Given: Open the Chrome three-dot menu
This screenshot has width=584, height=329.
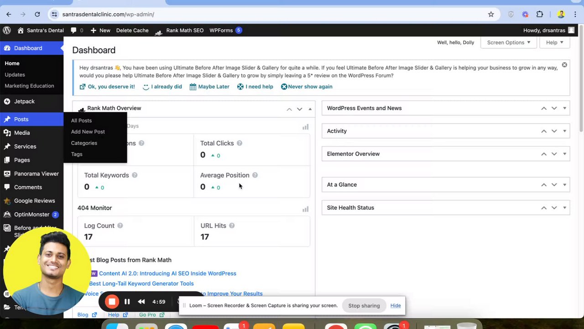Looking at the screenshot, I should (575, 14).
